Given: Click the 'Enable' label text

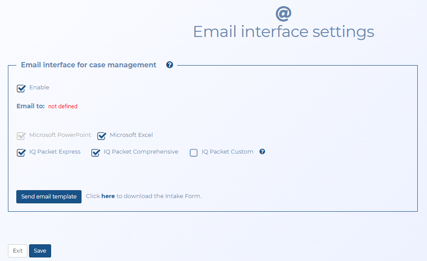Looking at the screenshot, I should (39, 88).
